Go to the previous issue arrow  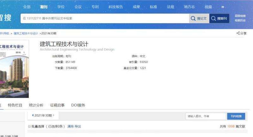33,115
